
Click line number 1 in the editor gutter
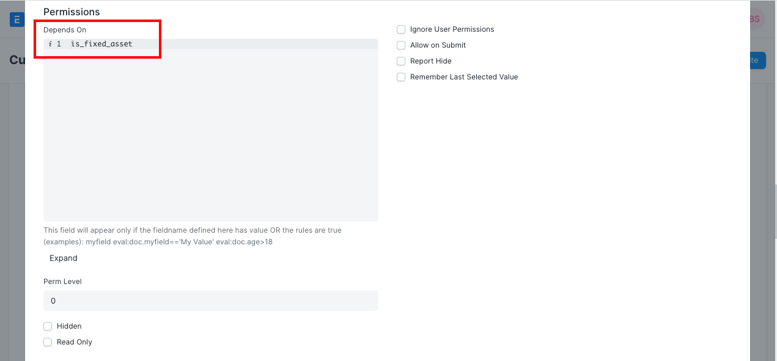[x=58, y=43]
